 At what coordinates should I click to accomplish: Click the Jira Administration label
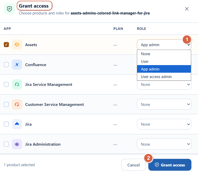(x=43, y=144)
